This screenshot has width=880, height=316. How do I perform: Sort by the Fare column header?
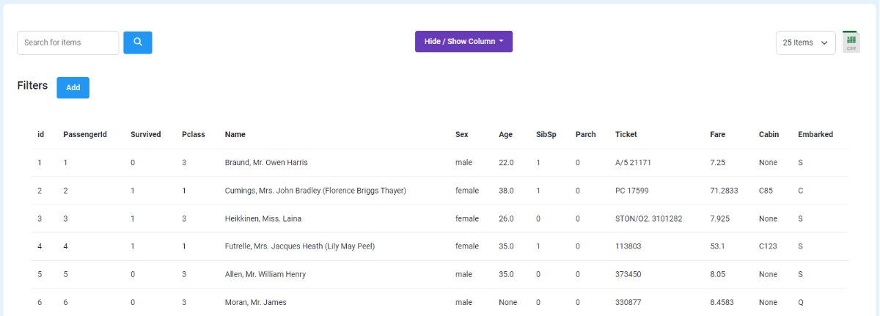(x=717, y=134)
